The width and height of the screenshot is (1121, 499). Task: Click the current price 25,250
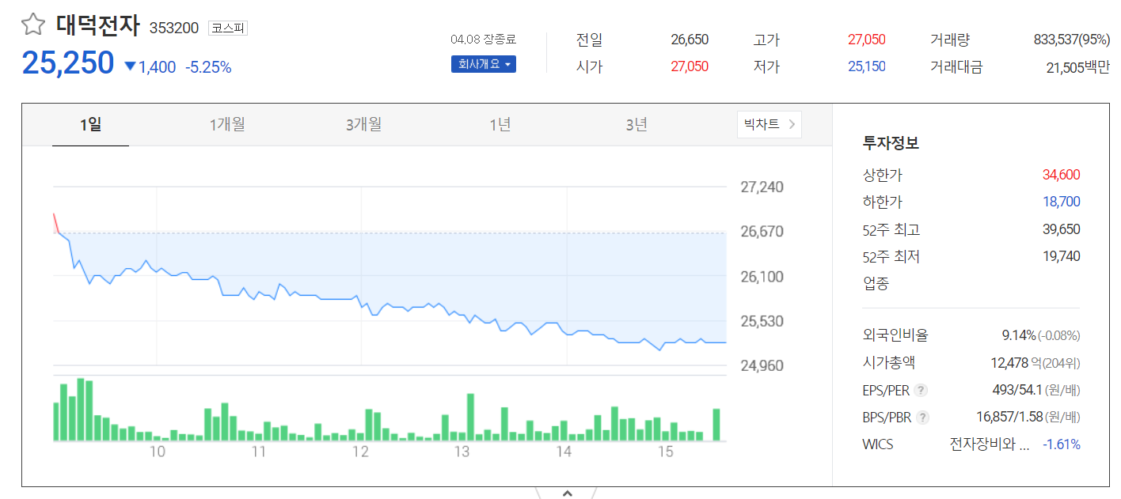(68, 63)
